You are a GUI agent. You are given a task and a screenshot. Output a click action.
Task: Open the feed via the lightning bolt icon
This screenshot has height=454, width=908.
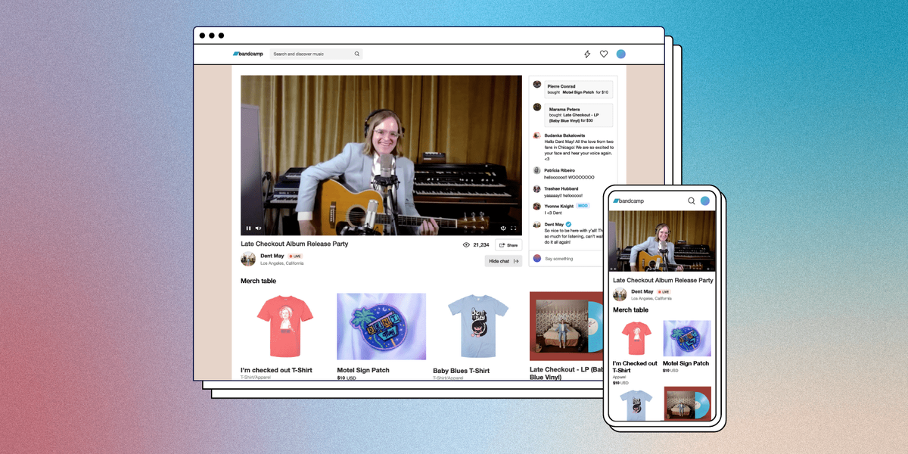click(587, 54)
